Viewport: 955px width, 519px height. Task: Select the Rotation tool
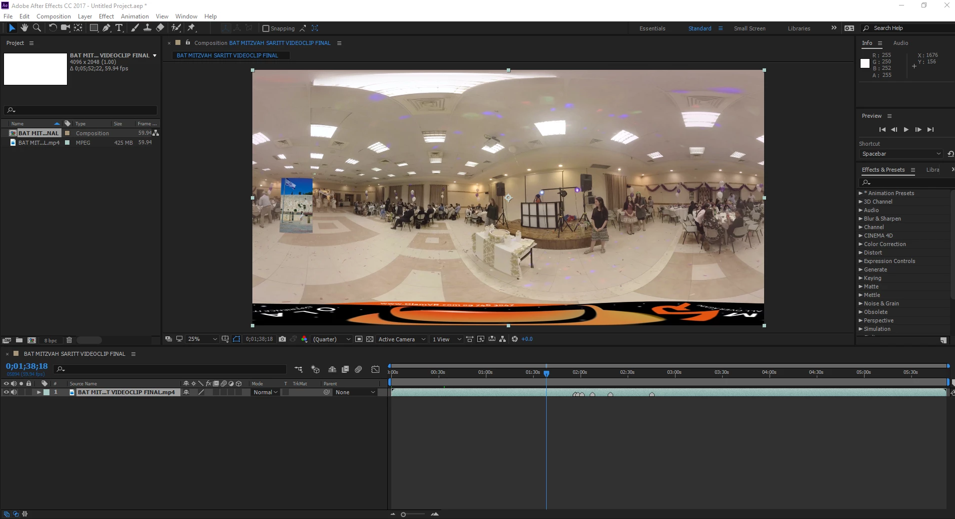52,28
